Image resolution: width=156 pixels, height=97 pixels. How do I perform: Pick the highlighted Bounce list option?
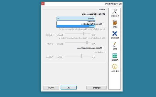coord(76,26)
